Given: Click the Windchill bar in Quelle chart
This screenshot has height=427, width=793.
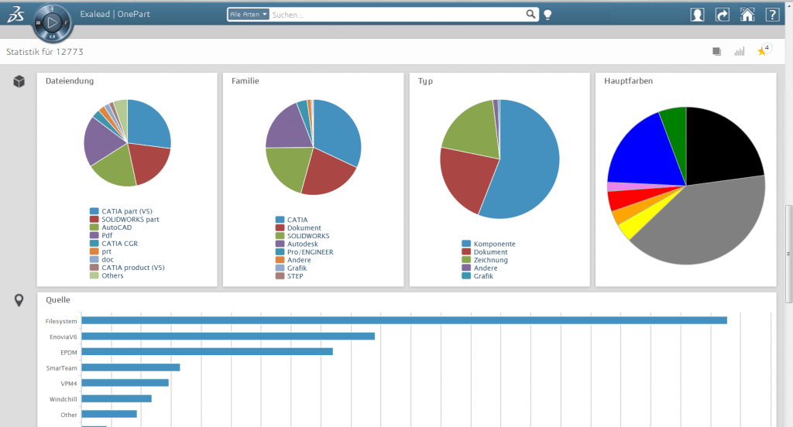Looking at the screenshot, I should pyautogui.click(x=116, y=398).
